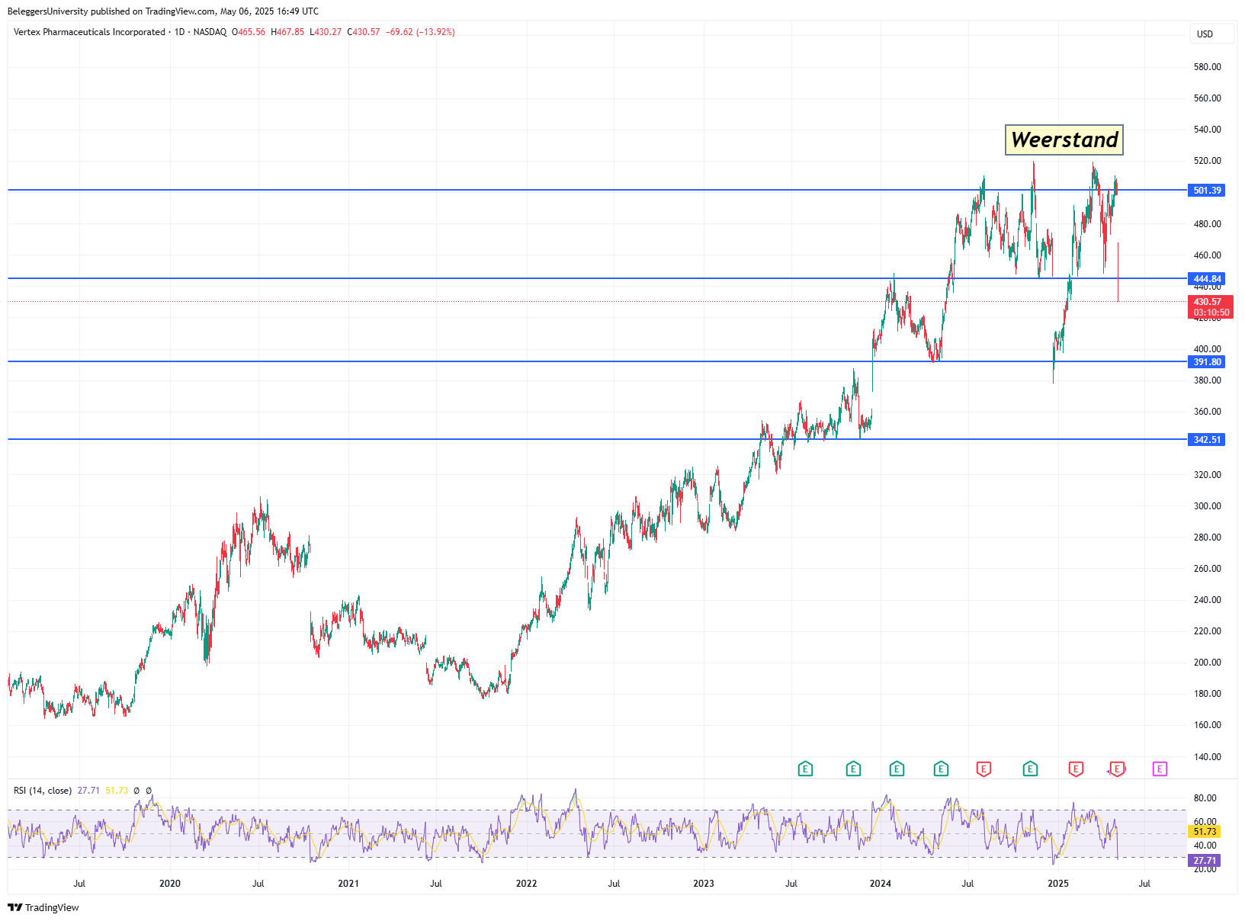Click the green earnings marker near April 2024
Screen dimensions: 1245x921
[x=941, y=769]
